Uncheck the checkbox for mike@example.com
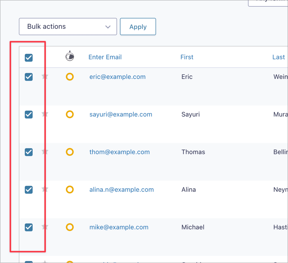The width and height of the screenshot is (288, 263). (x=29, y=227)
